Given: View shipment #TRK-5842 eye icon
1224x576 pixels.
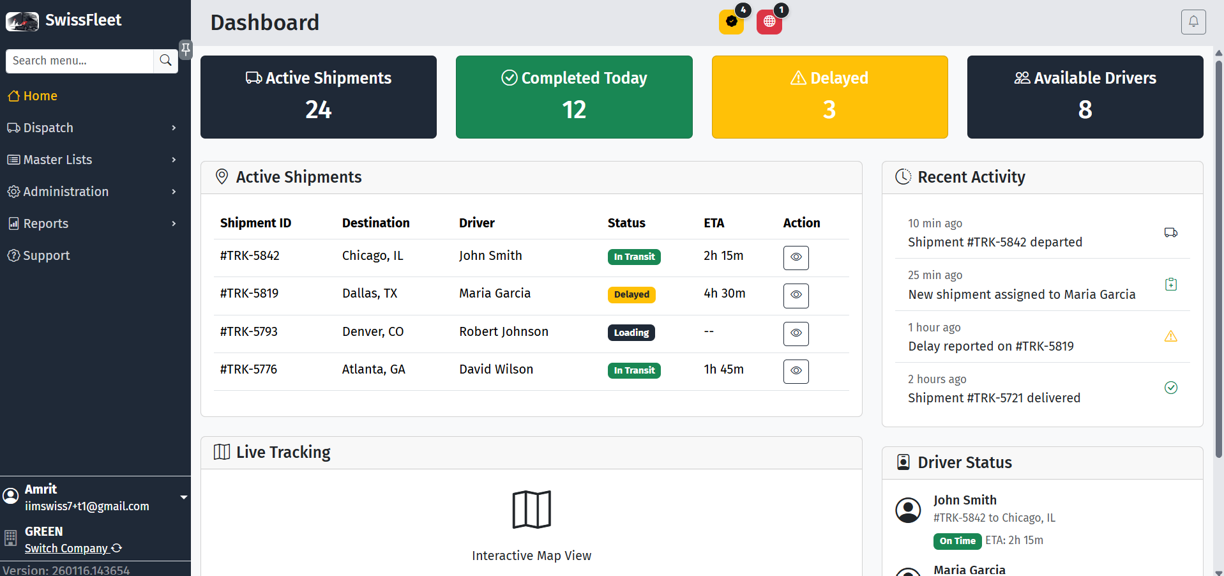Looking at the screenshot, I should (x=796, y=257).
